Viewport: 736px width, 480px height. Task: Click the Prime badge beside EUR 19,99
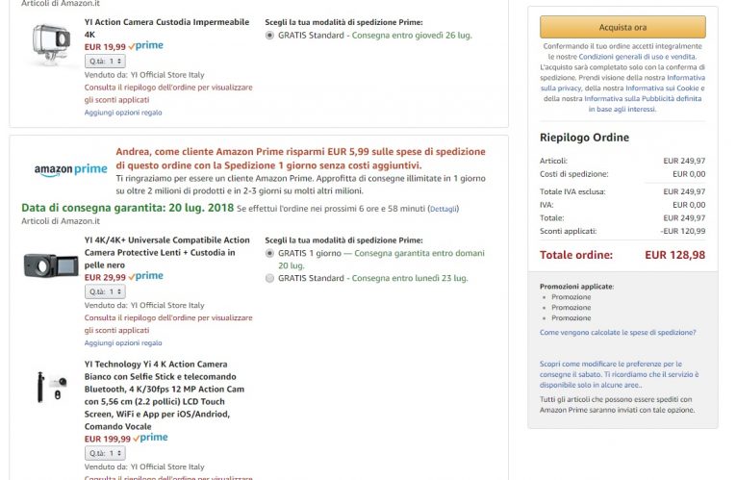click(146, 45)
